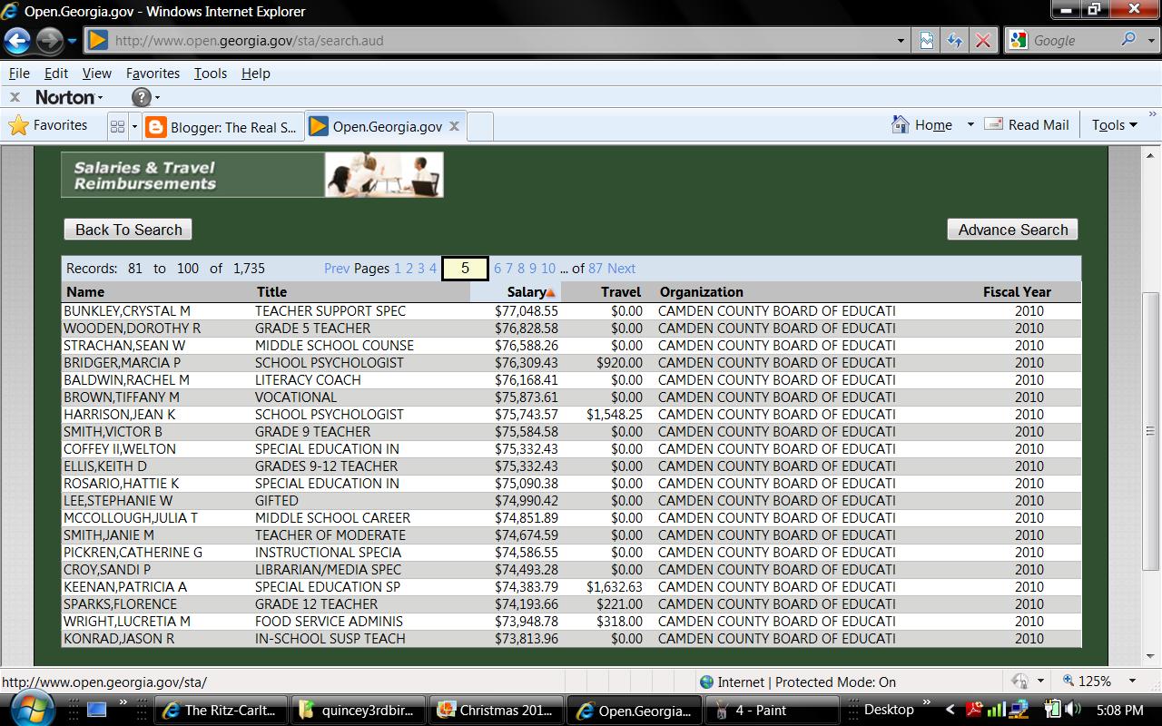Click the search magnifier icon
Viewport: 1162px width, 726px height.
point(1128,40)
